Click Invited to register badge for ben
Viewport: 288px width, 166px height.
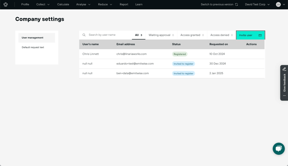tap(184, 73)
